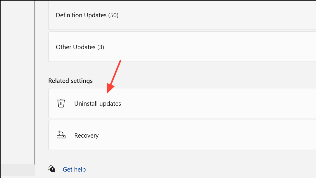Click the blank area beside Get help
The height and width of the screenshot is (178, 316).
190,169
